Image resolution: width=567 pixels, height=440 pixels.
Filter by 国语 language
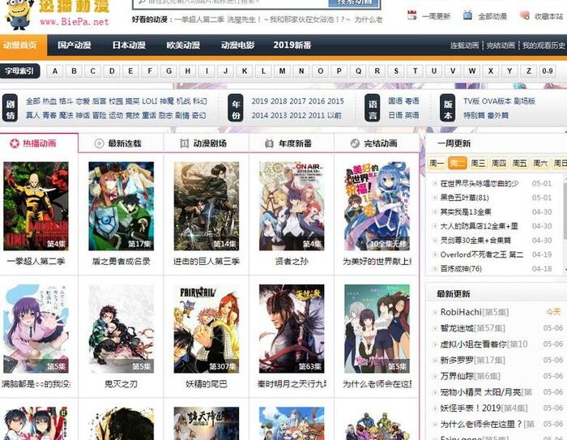click(395, 101)
